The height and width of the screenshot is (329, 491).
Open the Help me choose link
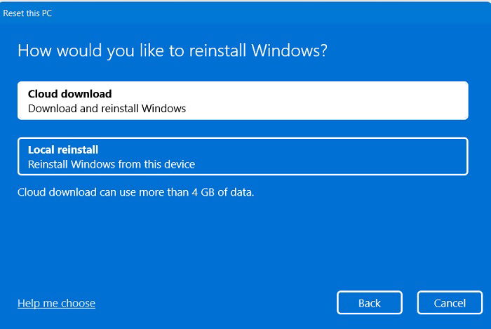[56, 303]
